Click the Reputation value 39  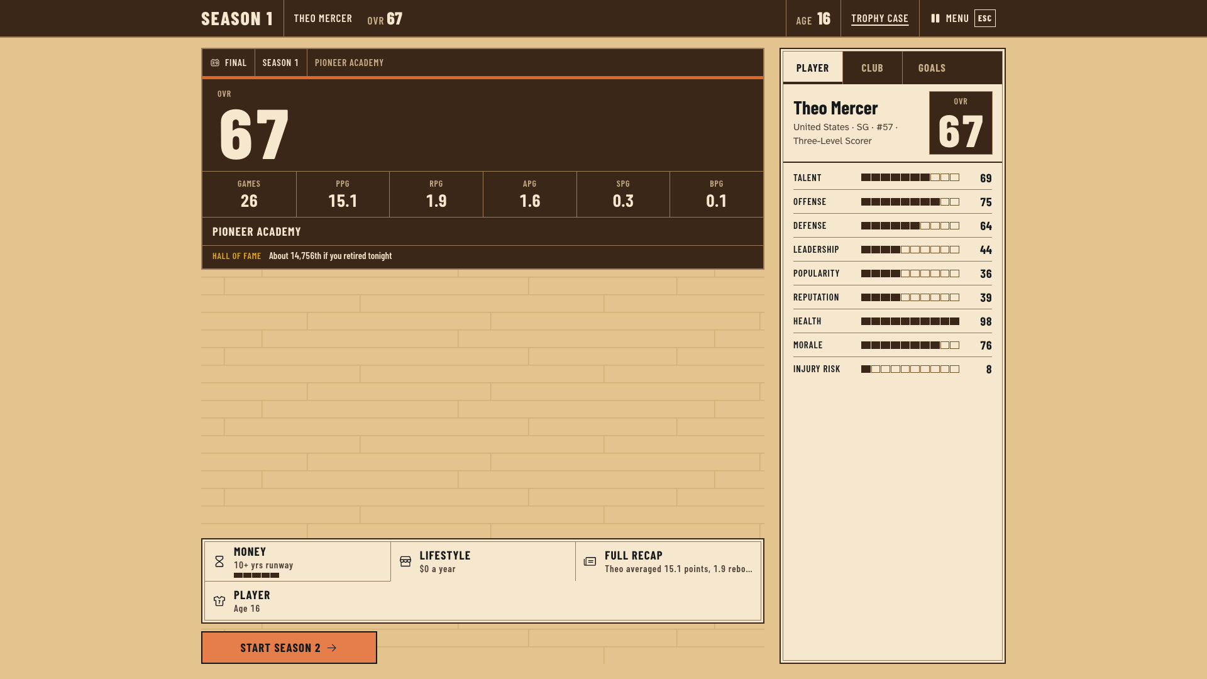(x=986, y=298)
